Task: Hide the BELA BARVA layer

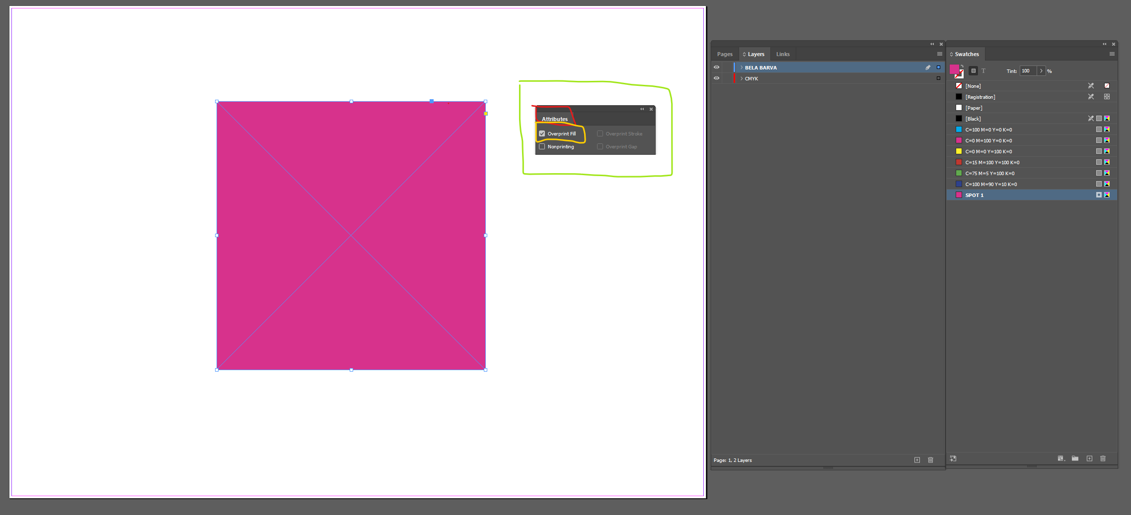Action: pos(716,67)
